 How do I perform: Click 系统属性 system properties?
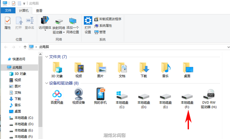pyautogui.click(x=103, y=26)
